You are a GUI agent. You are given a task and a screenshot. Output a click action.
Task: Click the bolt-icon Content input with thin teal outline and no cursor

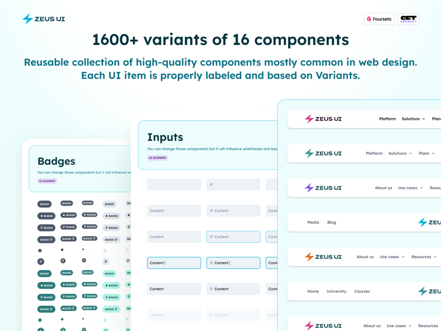coord(233,237)
